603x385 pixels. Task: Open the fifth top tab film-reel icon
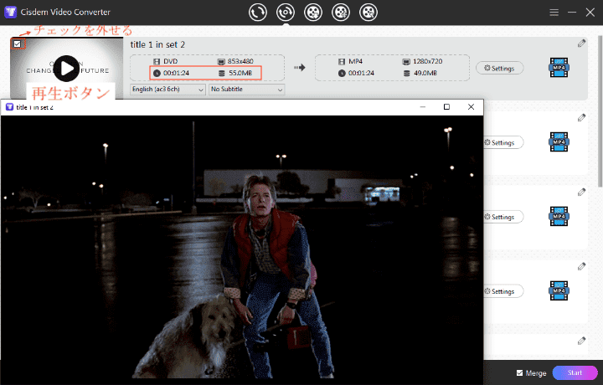tap(368, 13)
